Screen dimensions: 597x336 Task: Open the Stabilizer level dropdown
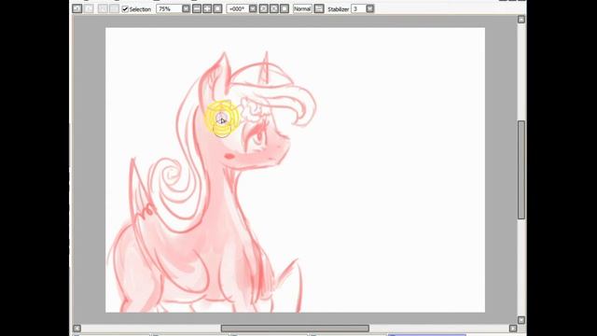[x=370, y=8]
